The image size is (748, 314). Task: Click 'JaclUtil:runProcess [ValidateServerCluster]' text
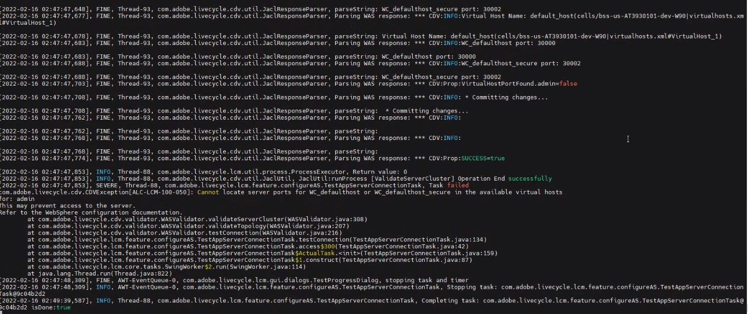click(376, 178)
